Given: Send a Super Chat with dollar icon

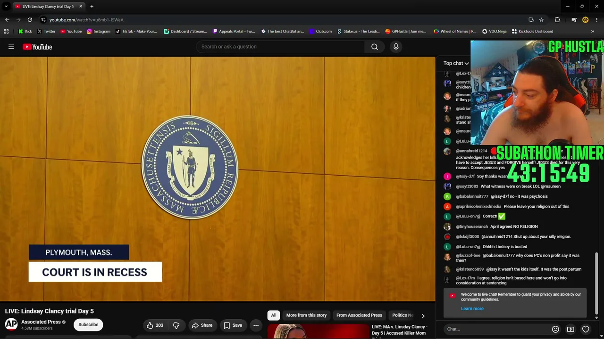Looking at the screenshot, I should click(570, 329).
